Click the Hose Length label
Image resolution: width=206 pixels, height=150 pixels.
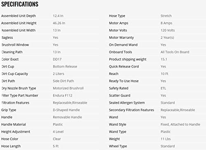tap(11, 146)
